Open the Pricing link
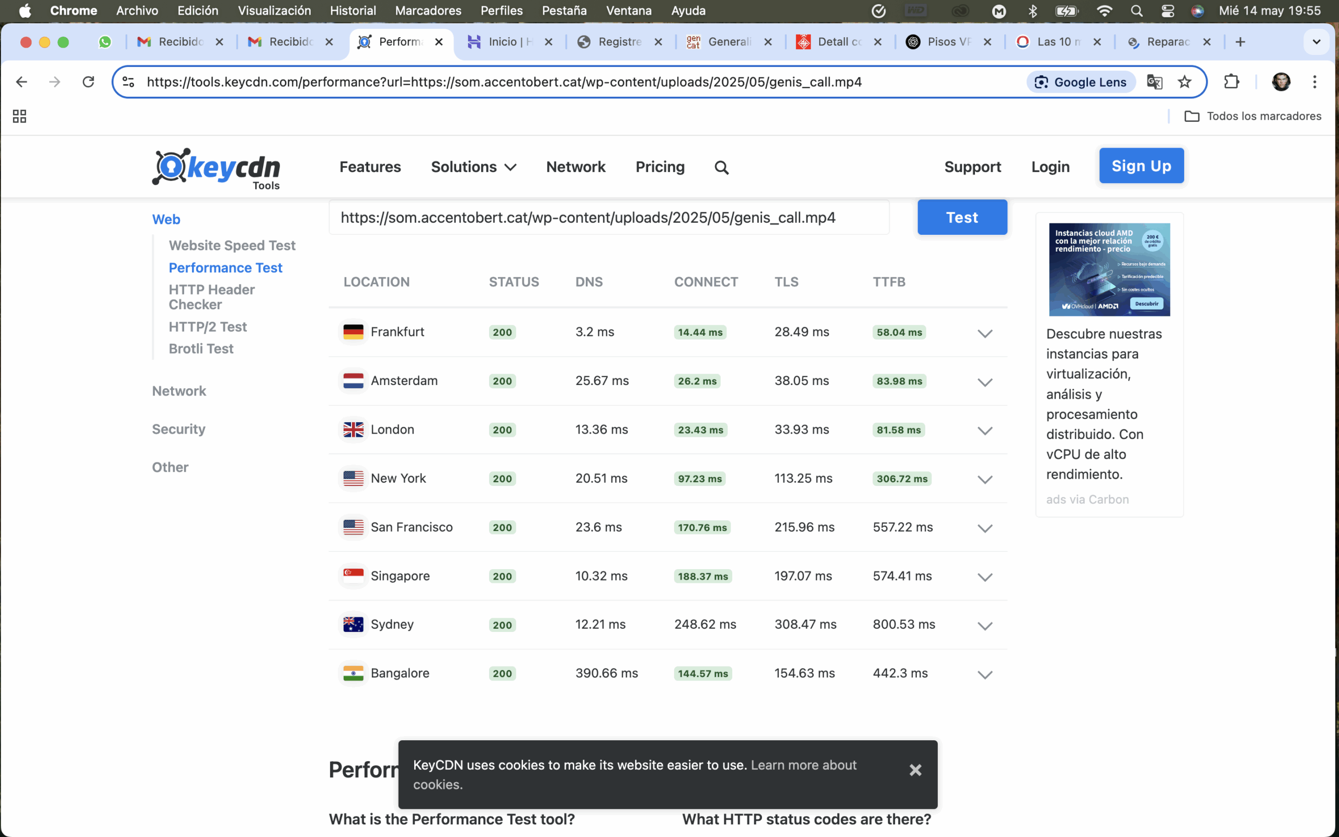Image resolution: width=1339 pixels, height=837 pixels. pyautogui.click(x=660, y=167)
